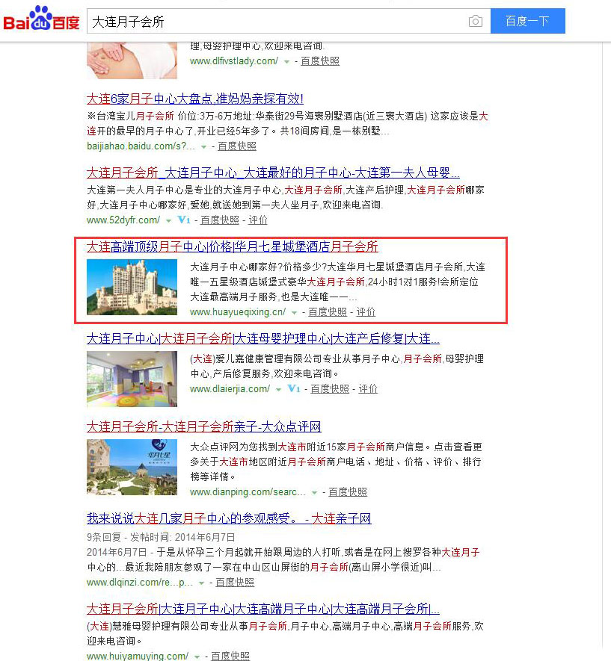611x661 pixels.
Task: Click the URL www.dianping.com/searc...
Action: pos(248,492)
